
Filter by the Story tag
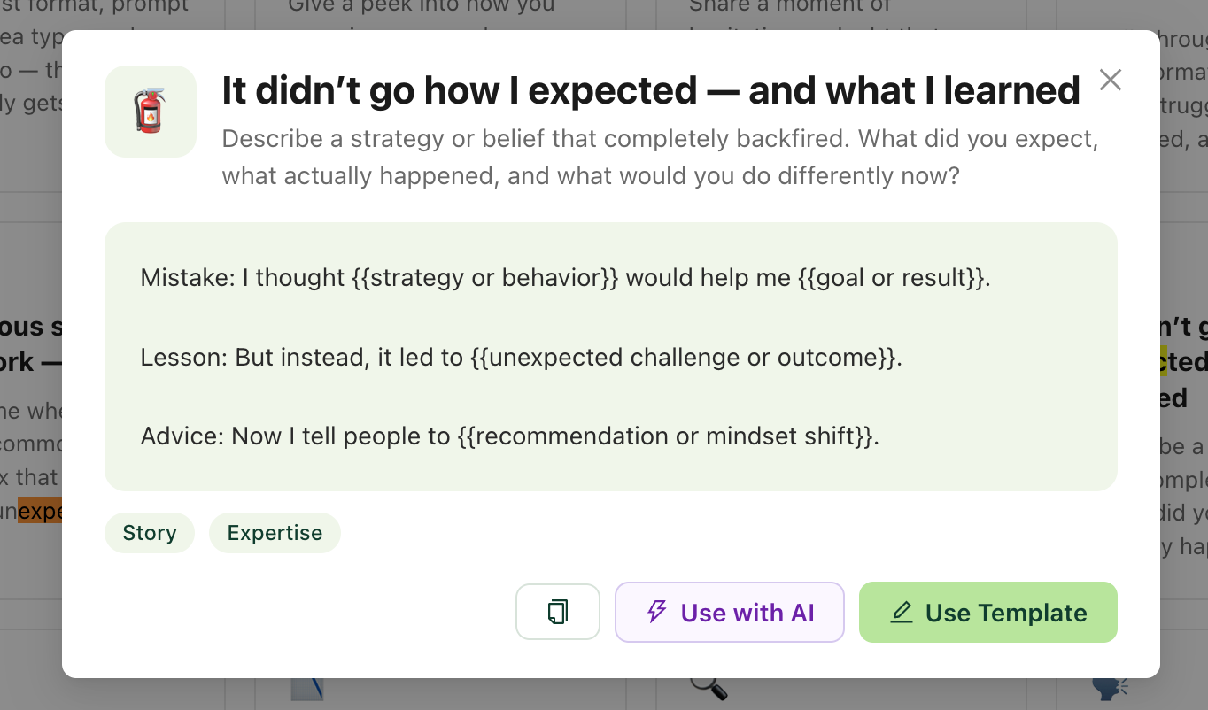(x=150, y=533)
